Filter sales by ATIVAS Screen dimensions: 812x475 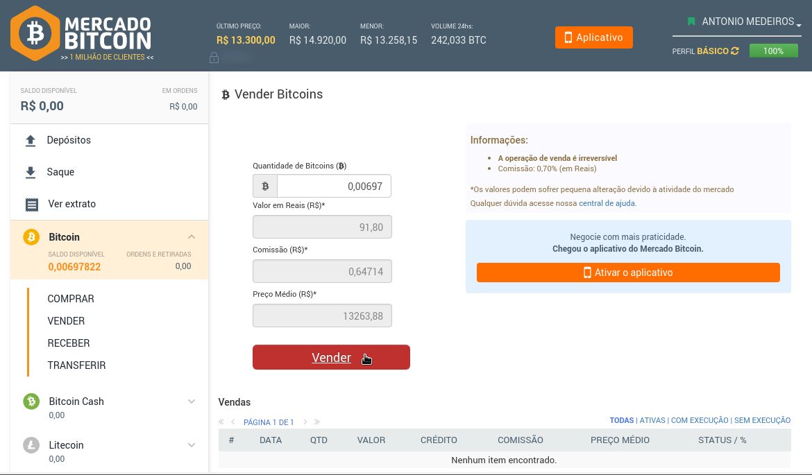pyautogui.click(x=652, y=420)
